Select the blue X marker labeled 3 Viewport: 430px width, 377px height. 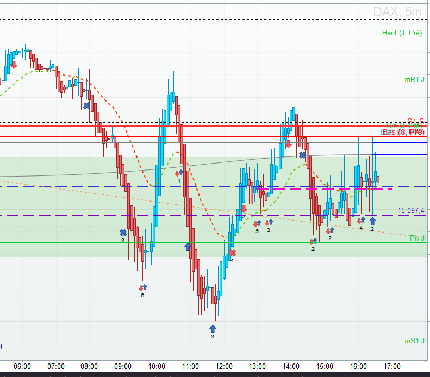coord(123,233)
